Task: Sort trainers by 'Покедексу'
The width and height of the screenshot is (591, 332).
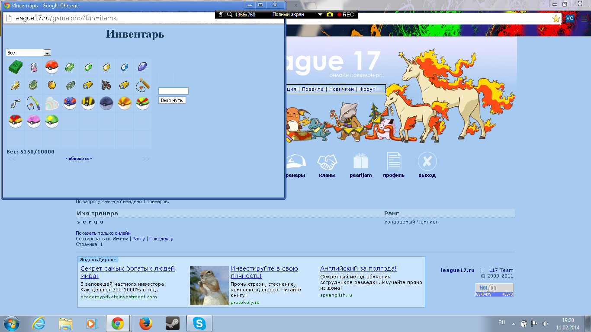Action: click(161, 239)
